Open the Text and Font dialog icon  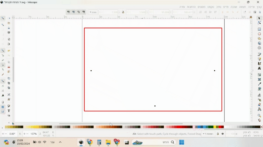[x=9, y=111]
